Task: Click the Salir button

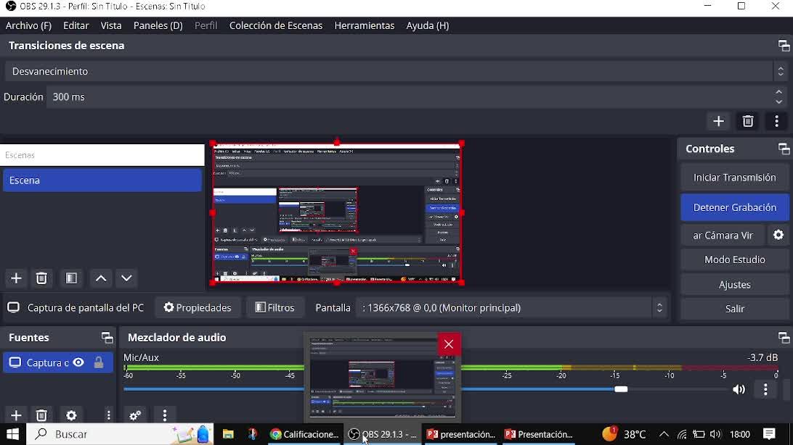Action: pos(734,309)
